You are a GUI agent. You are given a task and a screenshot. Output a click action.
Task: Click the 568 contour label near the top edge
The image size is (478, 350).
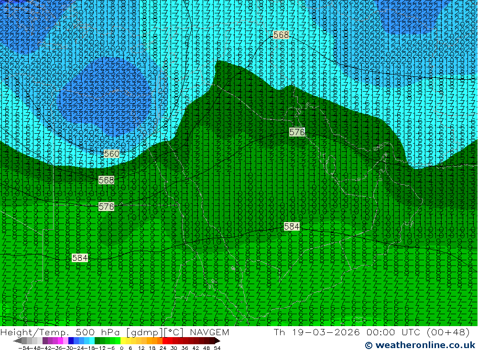click(281, 35)
